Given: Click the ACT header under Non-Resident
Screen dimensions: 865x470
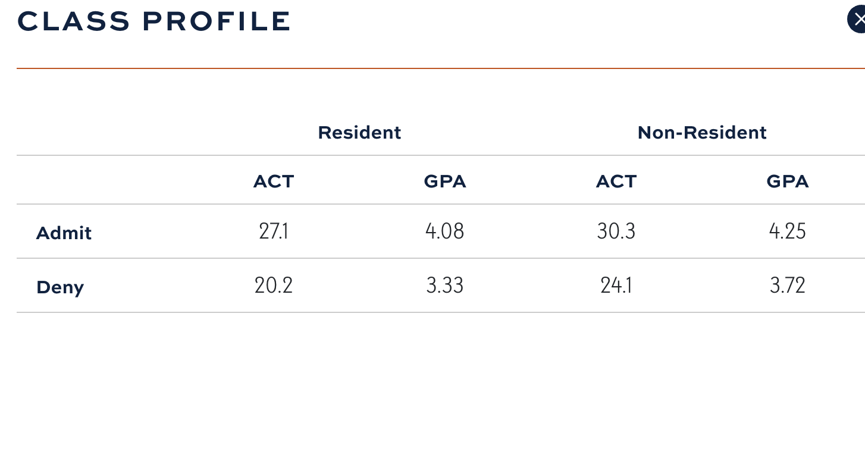Looking at the screenshot, I should 616,181.
